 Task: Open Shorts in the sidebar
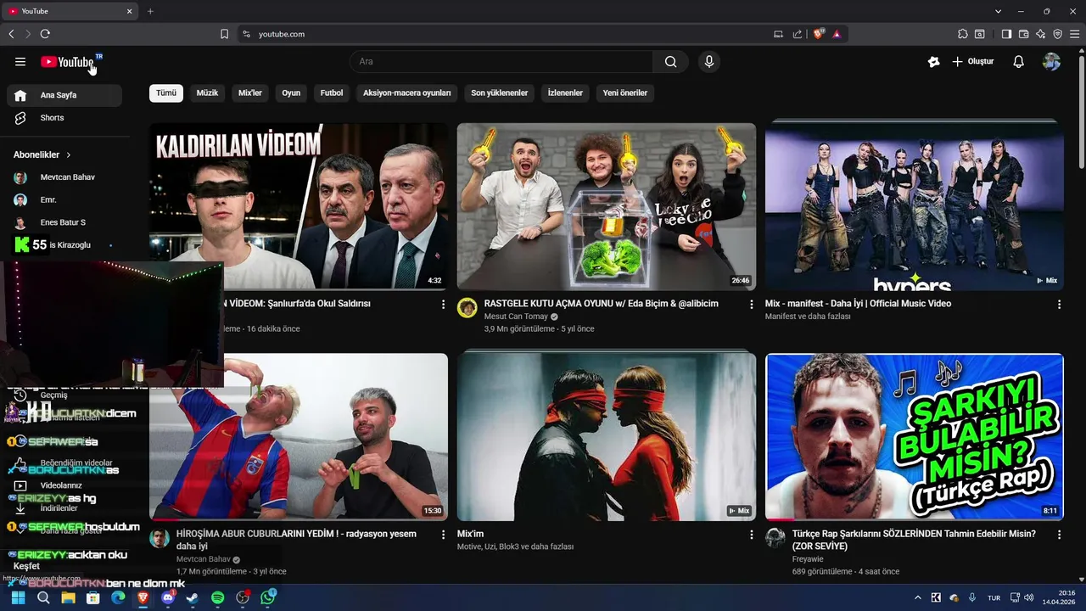pyautogui.click(x=64, y=118)
